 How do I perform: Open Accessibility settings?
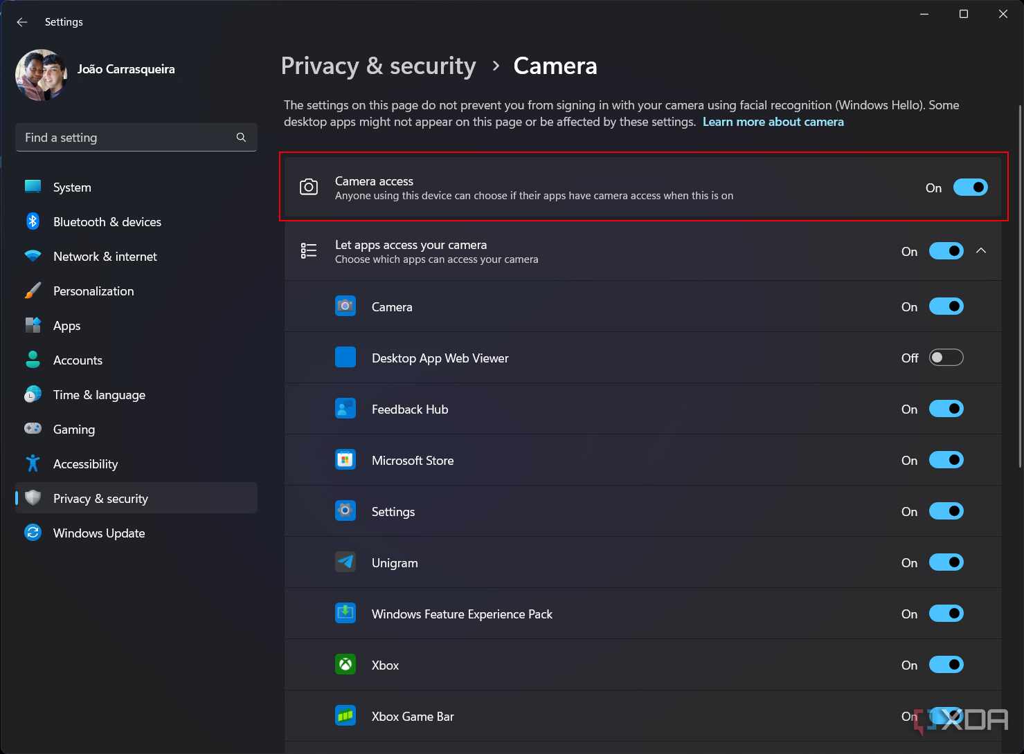click(136, 463)
